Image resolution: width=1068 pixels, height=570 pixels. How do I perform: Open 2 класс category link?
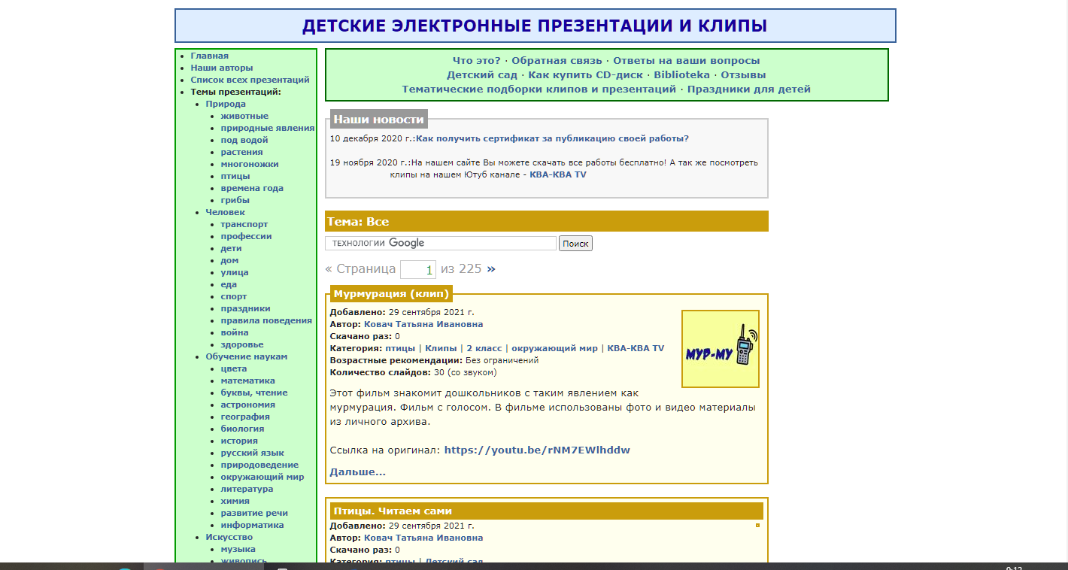click(x=484, y=348)
